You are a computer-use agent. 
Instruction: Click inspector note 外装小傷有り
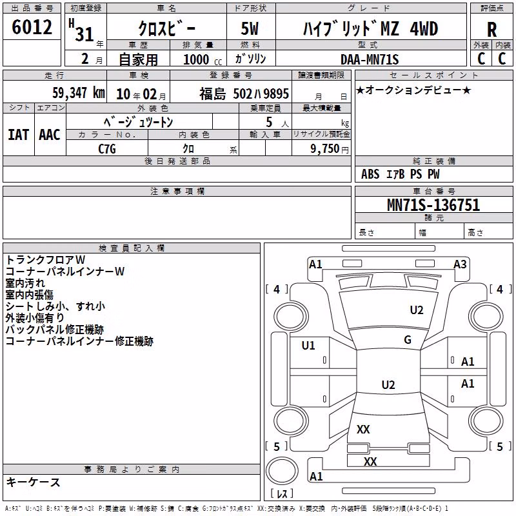click(35, 317)
